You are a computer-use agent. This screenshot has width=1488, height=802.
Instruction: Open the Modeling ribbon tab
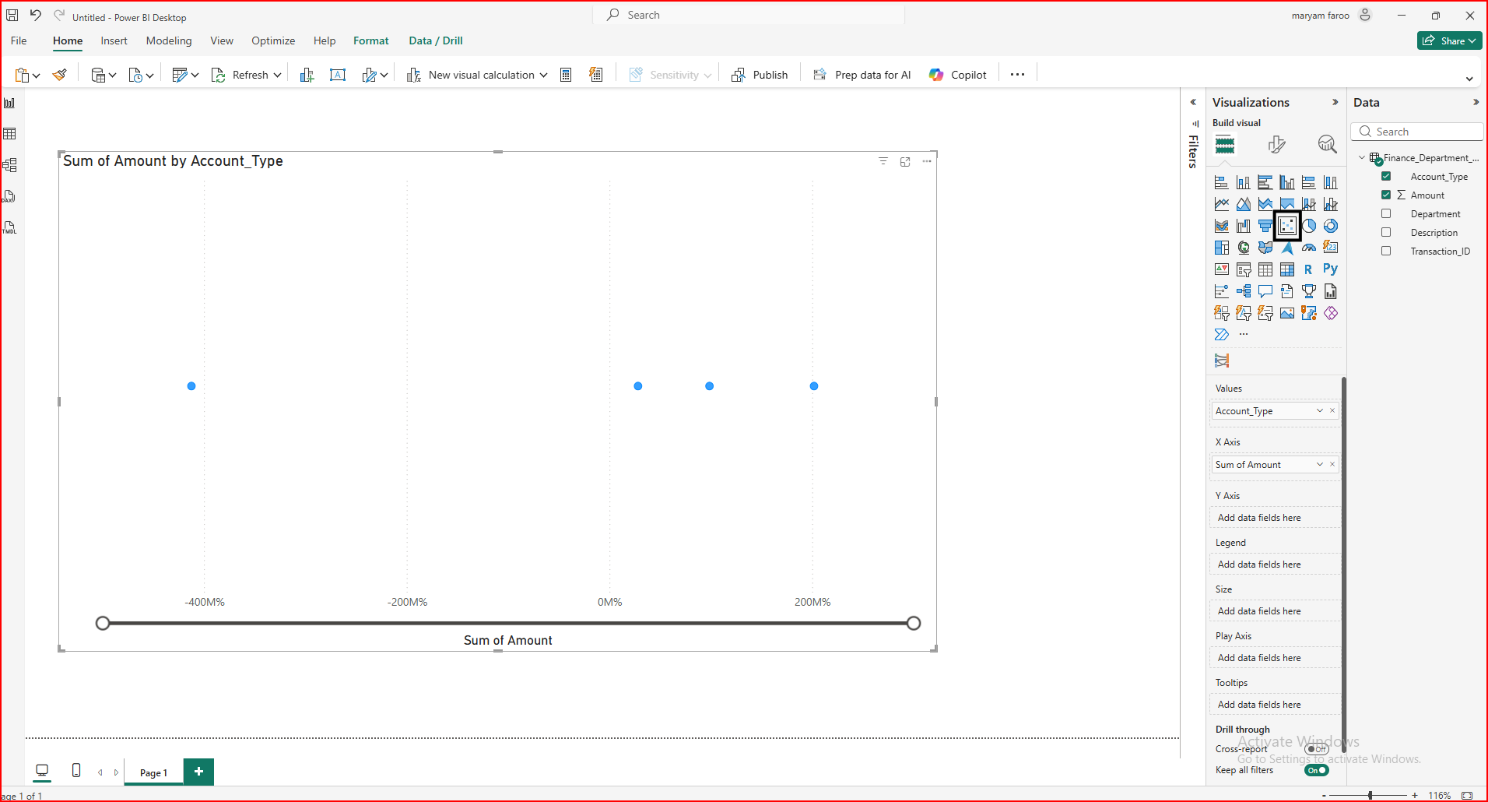[x=168, y=40]
